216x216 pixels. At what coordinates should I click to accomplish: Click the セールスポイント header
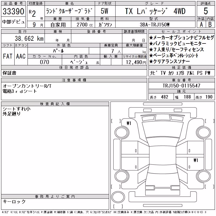click(x=181, y=32)
